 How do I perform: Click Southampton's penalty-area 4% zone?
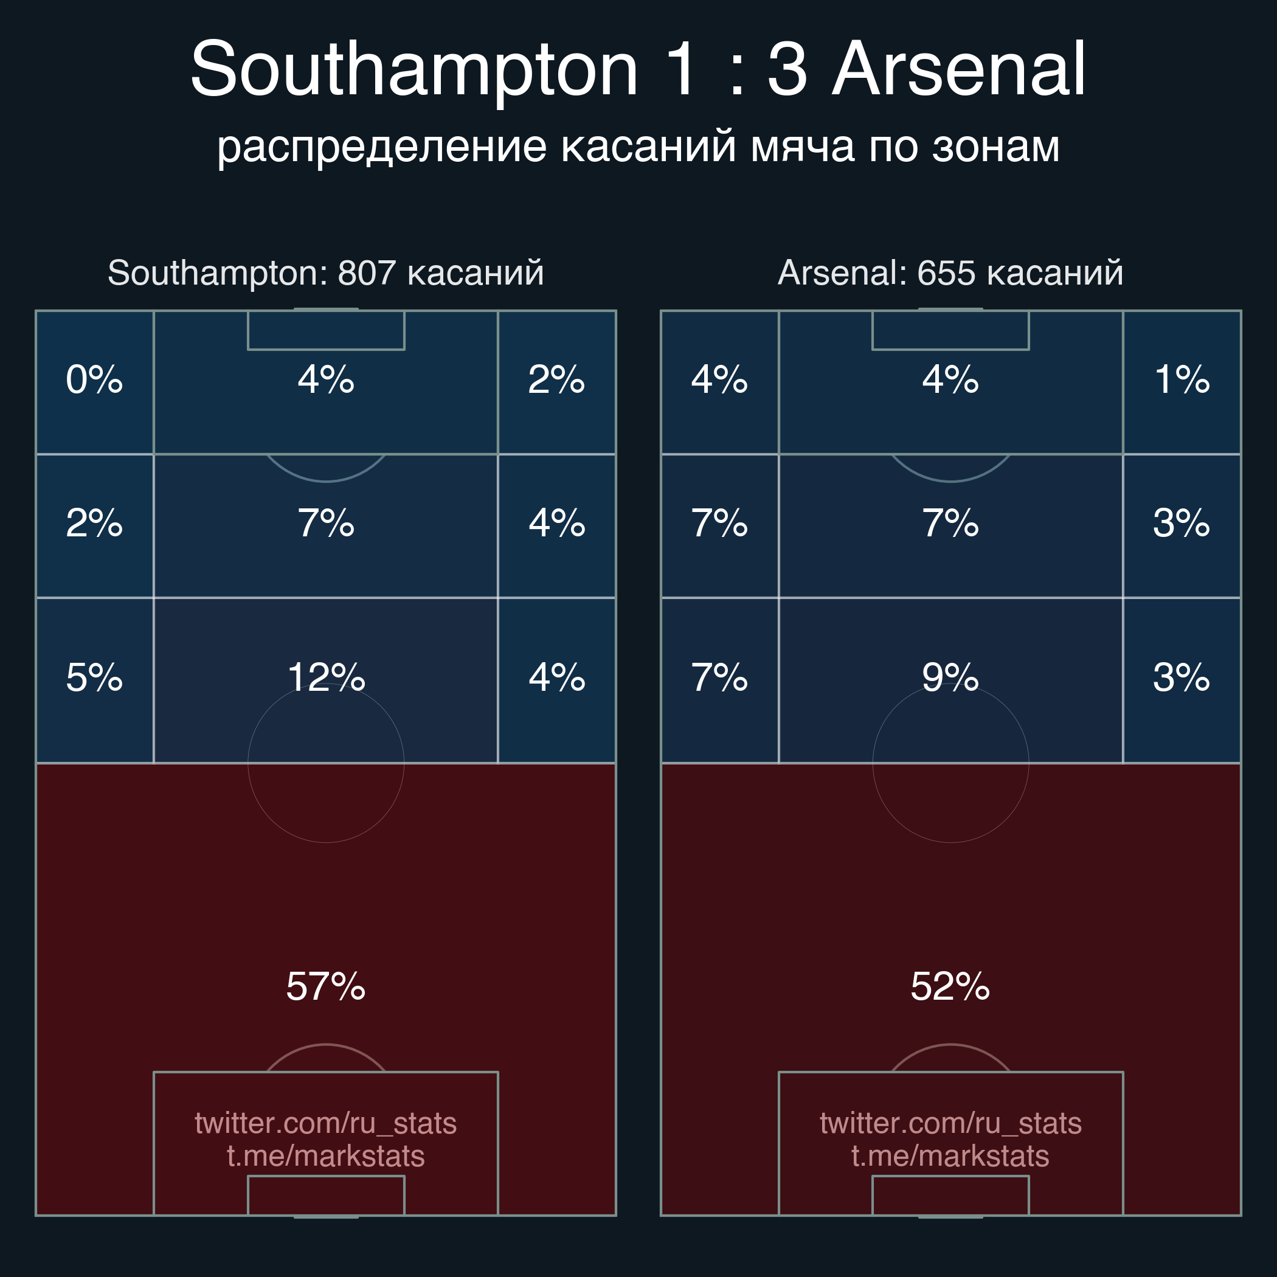(x=326, y=380)
